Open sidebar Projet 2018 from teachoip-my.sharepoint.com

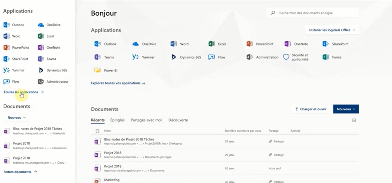(x=35, y=160)
